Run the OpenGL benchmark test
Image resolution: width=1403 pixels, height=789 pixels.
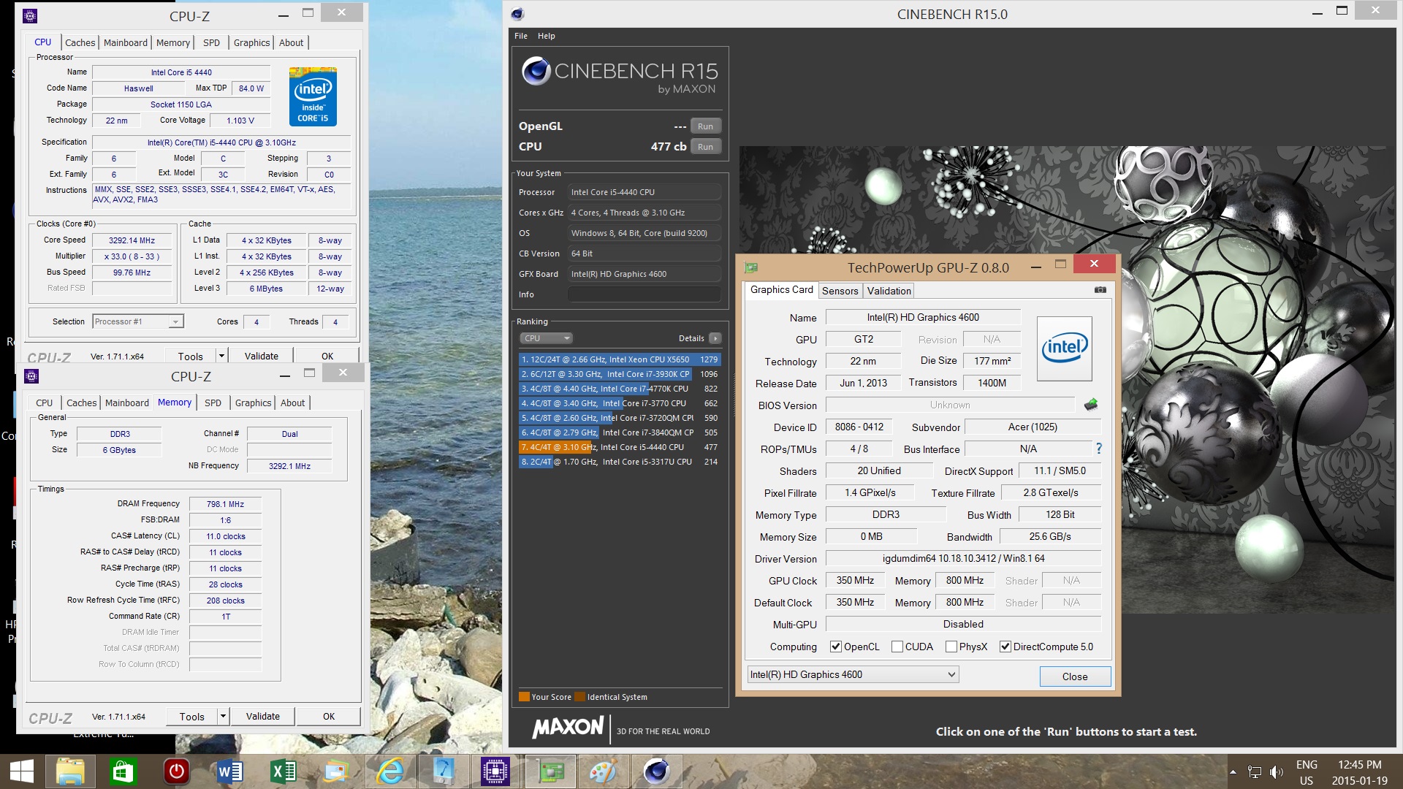pos(705,126)
